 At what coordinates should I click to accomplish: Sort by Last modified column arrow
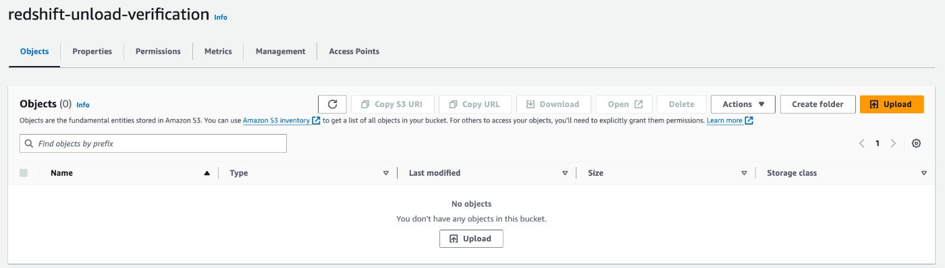pyautogui.click(x=565, y=173)
